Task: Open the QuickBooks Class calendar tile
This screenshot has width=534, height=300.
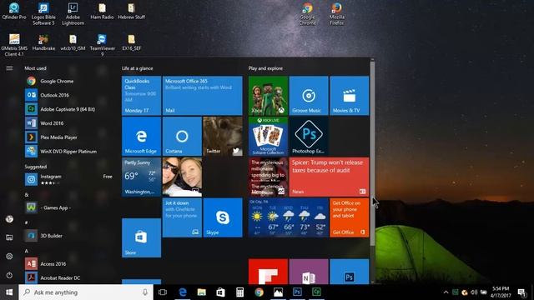Action: [x=141, y=96]
